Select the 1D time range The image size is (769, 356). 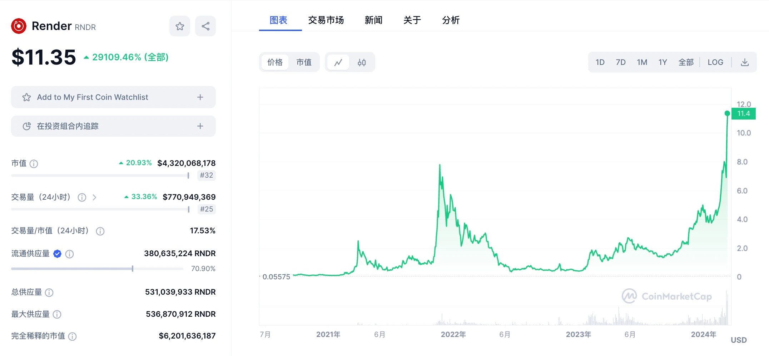(600, 62)
